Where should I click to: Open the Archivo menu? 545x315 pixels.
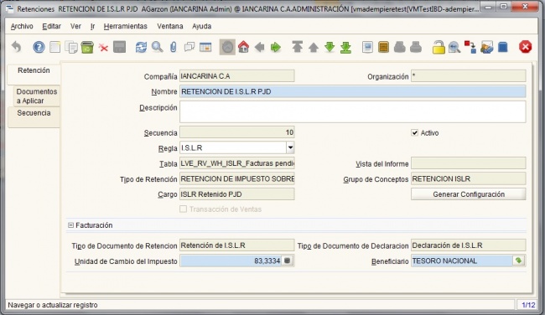pyautogui.click(x=22, y=27)
